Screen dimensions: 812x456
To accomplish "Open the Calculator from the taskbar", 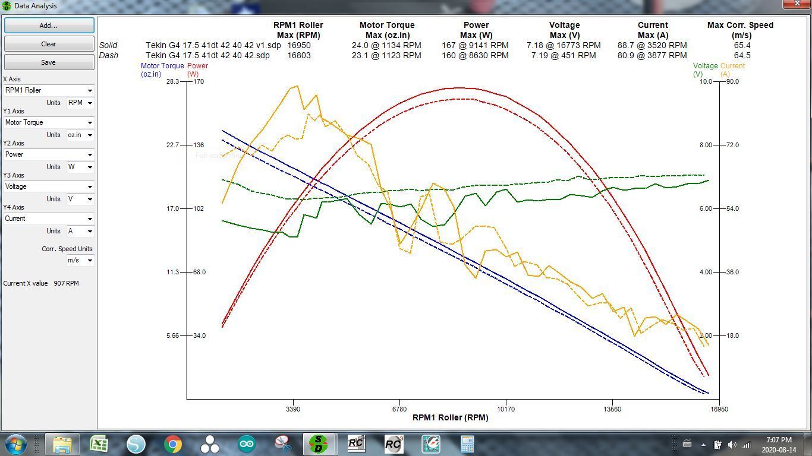I will pyautogui.click(x=467, y=444).
